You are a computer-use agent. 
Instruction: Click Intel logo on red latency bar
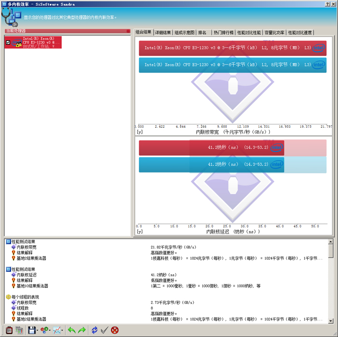point(277,148)
